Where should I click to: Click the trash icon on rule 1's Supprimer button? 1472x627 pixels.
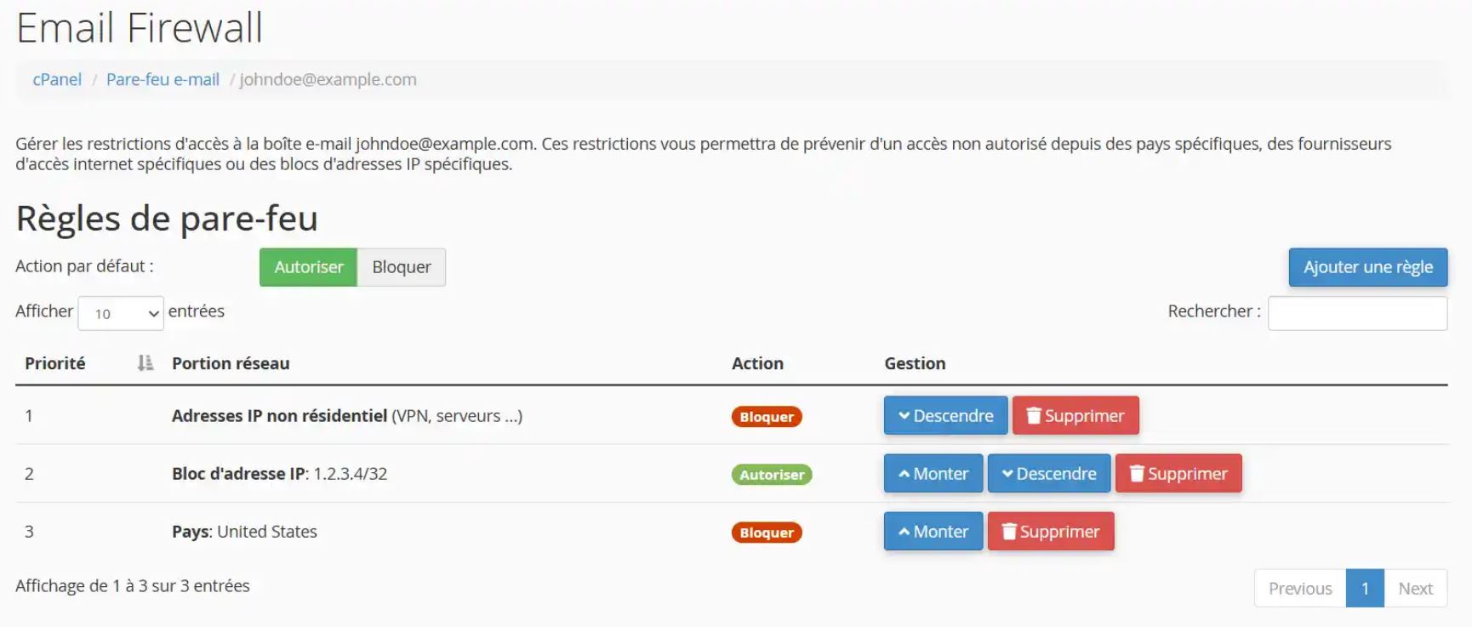point(1032,416)
